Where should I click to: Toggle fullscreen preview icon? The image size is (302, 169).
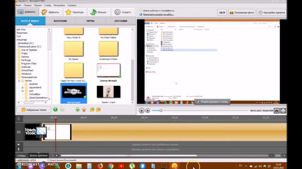tap(283, 111)
